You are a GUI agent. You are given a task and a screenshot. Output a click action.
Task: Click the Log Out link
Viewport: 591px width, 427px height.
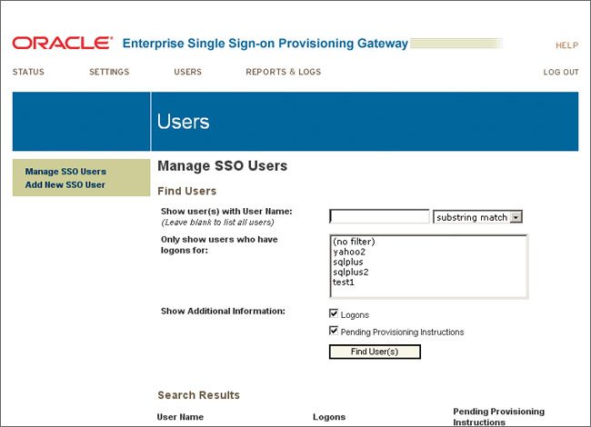pyautogui.click(x=561, y=73)
